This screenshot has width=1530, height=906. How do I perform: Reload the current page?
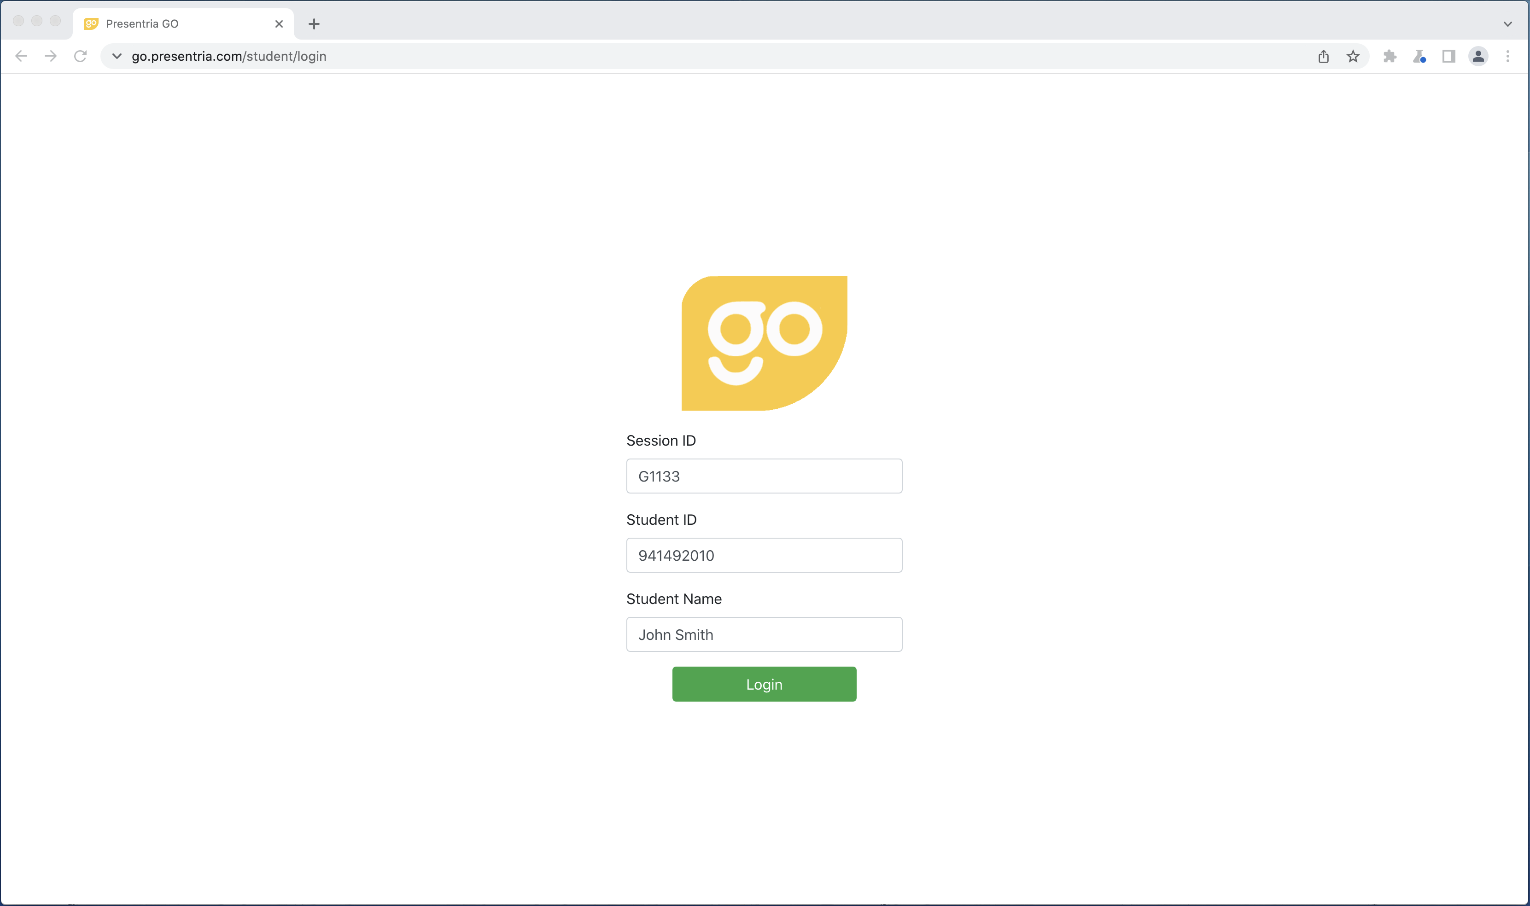80,56
